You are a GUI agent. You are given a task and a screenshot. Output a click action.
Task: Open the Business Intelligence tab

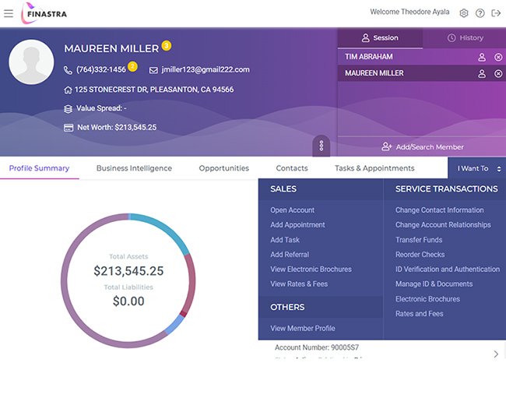(134, 168)
